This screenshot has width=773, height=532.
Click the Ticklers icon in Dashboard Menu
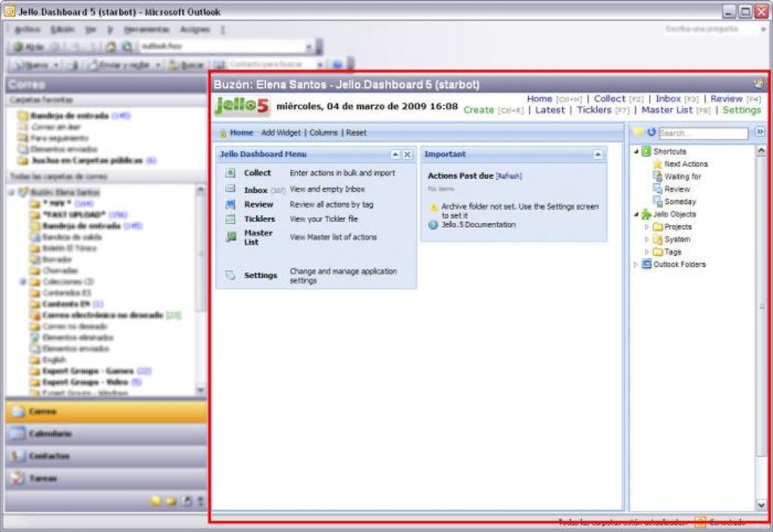point(230,219)
